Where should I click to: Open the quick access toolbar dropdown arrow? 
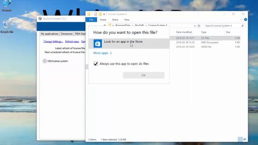tap(104, 14)
